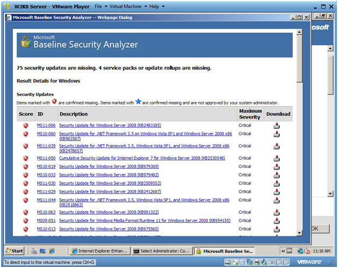
Task: Click the OK button in the background window
Action: tap(320, 229)
